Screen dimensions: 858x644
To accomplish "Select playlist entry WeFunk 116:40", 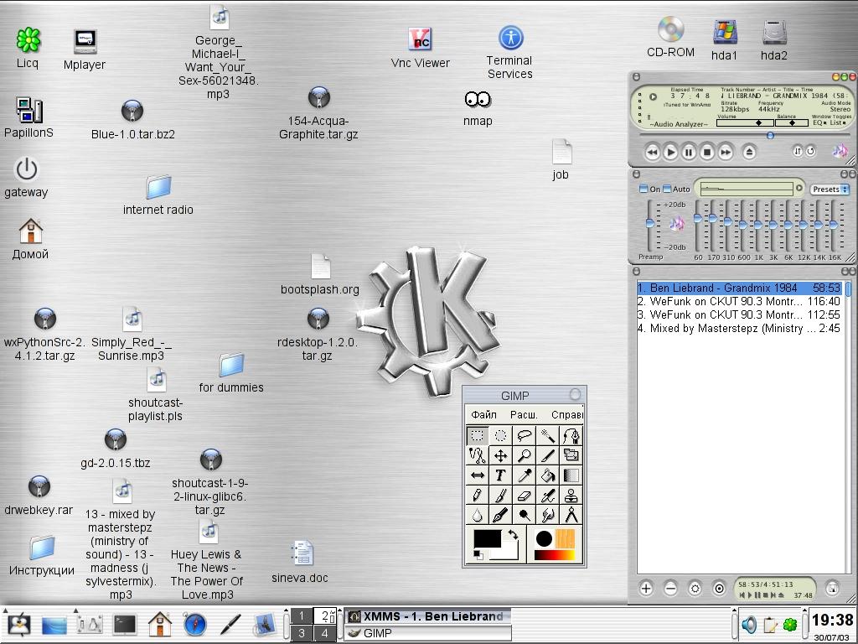I will point(739,301).
